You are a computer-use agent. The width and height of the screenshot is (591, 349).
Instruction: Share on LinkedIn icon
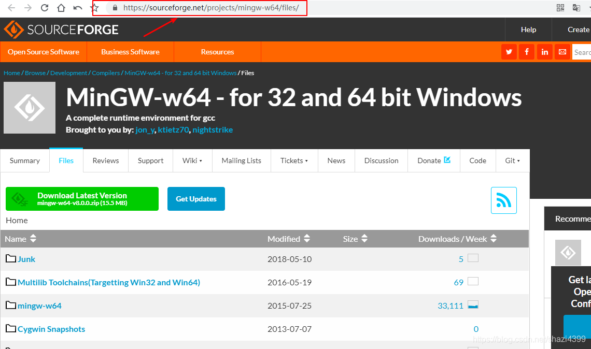coord(545,52)
